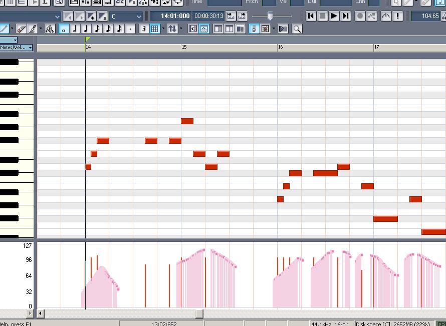Screen dimensions: 446x326
Task: Click the green marker flag at measure 14
Action: [x=87, y=40]
